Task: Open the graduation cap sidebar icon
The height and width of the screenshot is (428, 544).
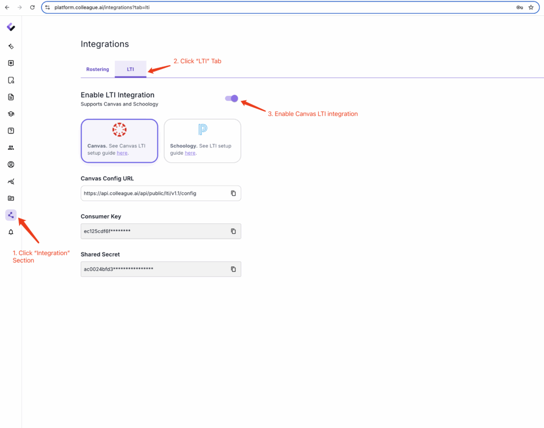Action: click(x=11, y=114)
